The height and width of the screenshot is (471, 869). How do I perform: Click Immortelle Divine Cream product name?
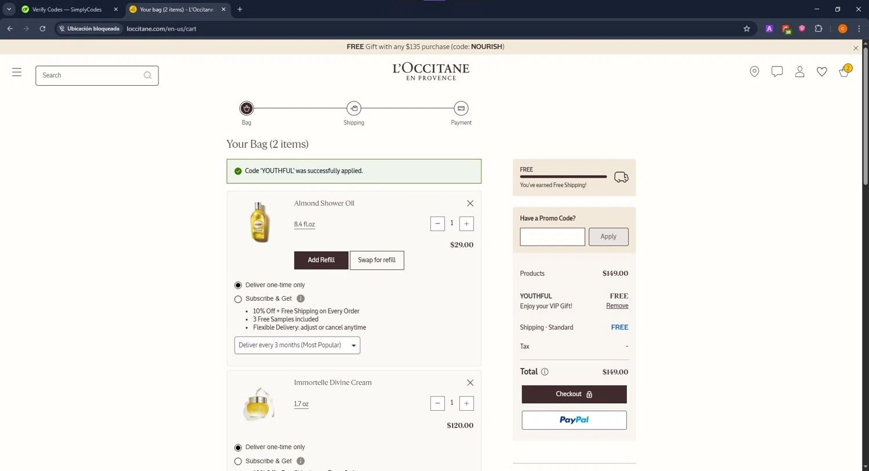(333, 383)
